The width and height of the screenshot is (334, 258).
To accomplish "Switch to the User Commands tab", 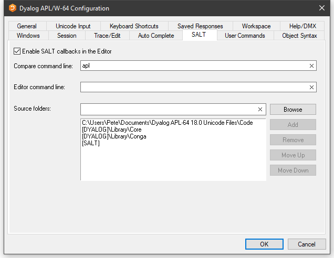I will click(x=244, y=36).
